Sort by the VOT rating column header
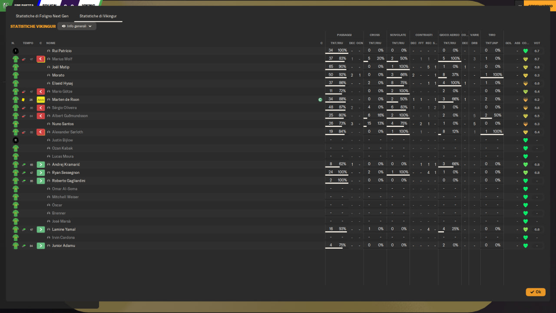Image resolution: width=556 pixels, height=313 pixels. tap(537, 43)
